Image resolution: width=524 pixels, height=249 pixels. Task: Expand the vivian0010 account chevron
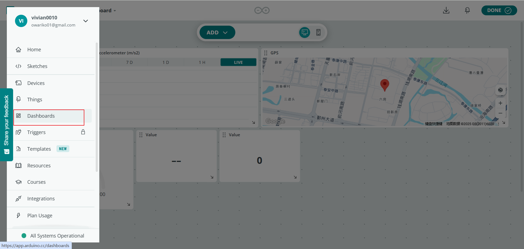(x=85, y=21)
